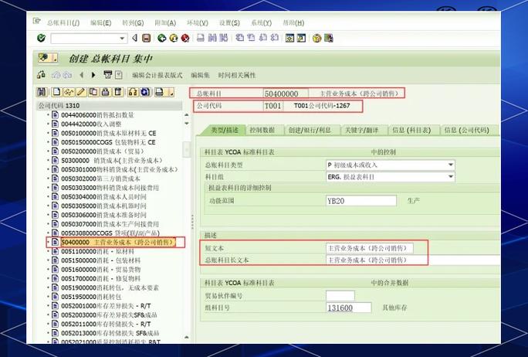Open the 环境(V) menu
This screenshot has height=357, width=528.
click(198, 23)
